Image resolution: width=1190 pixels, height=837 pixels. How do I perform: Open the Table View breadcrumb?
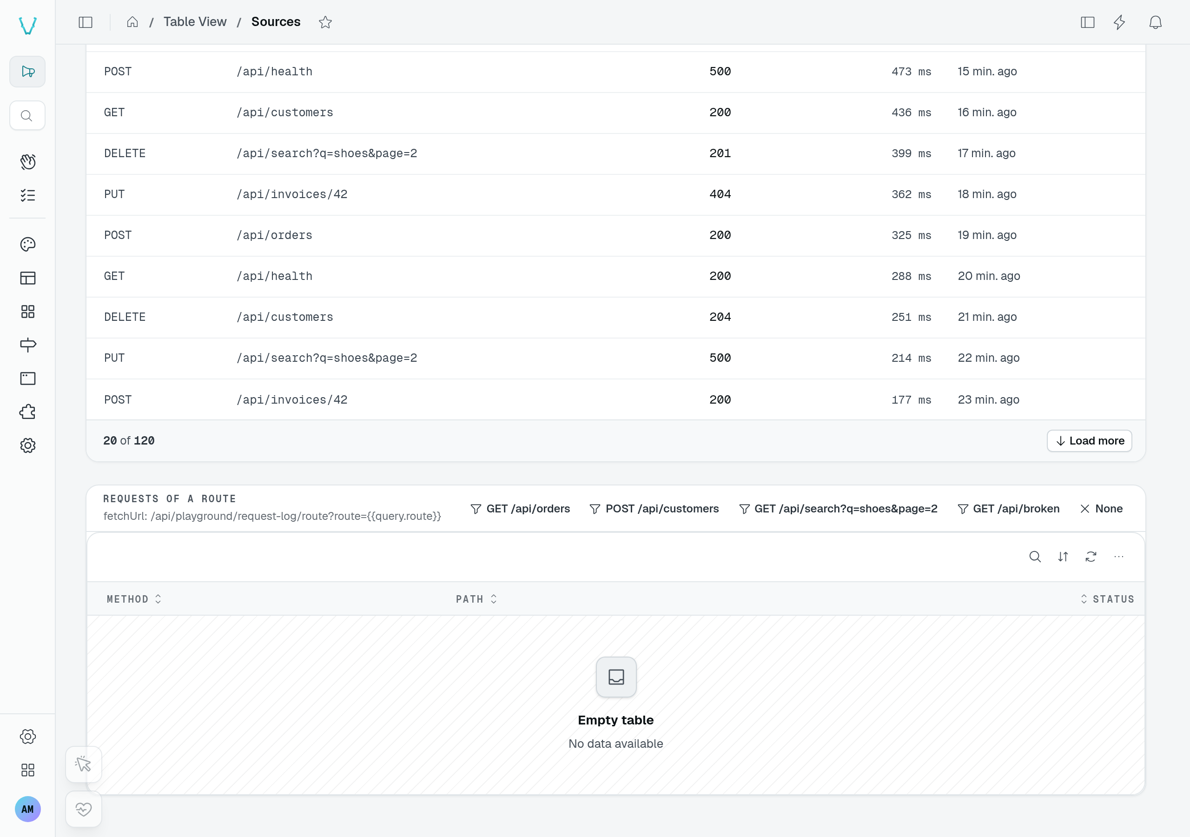tap(195, 22)
